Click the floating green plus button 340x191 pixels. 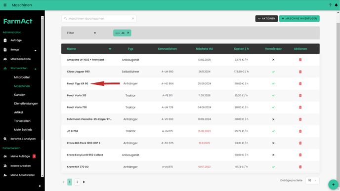tap(333, 185)
